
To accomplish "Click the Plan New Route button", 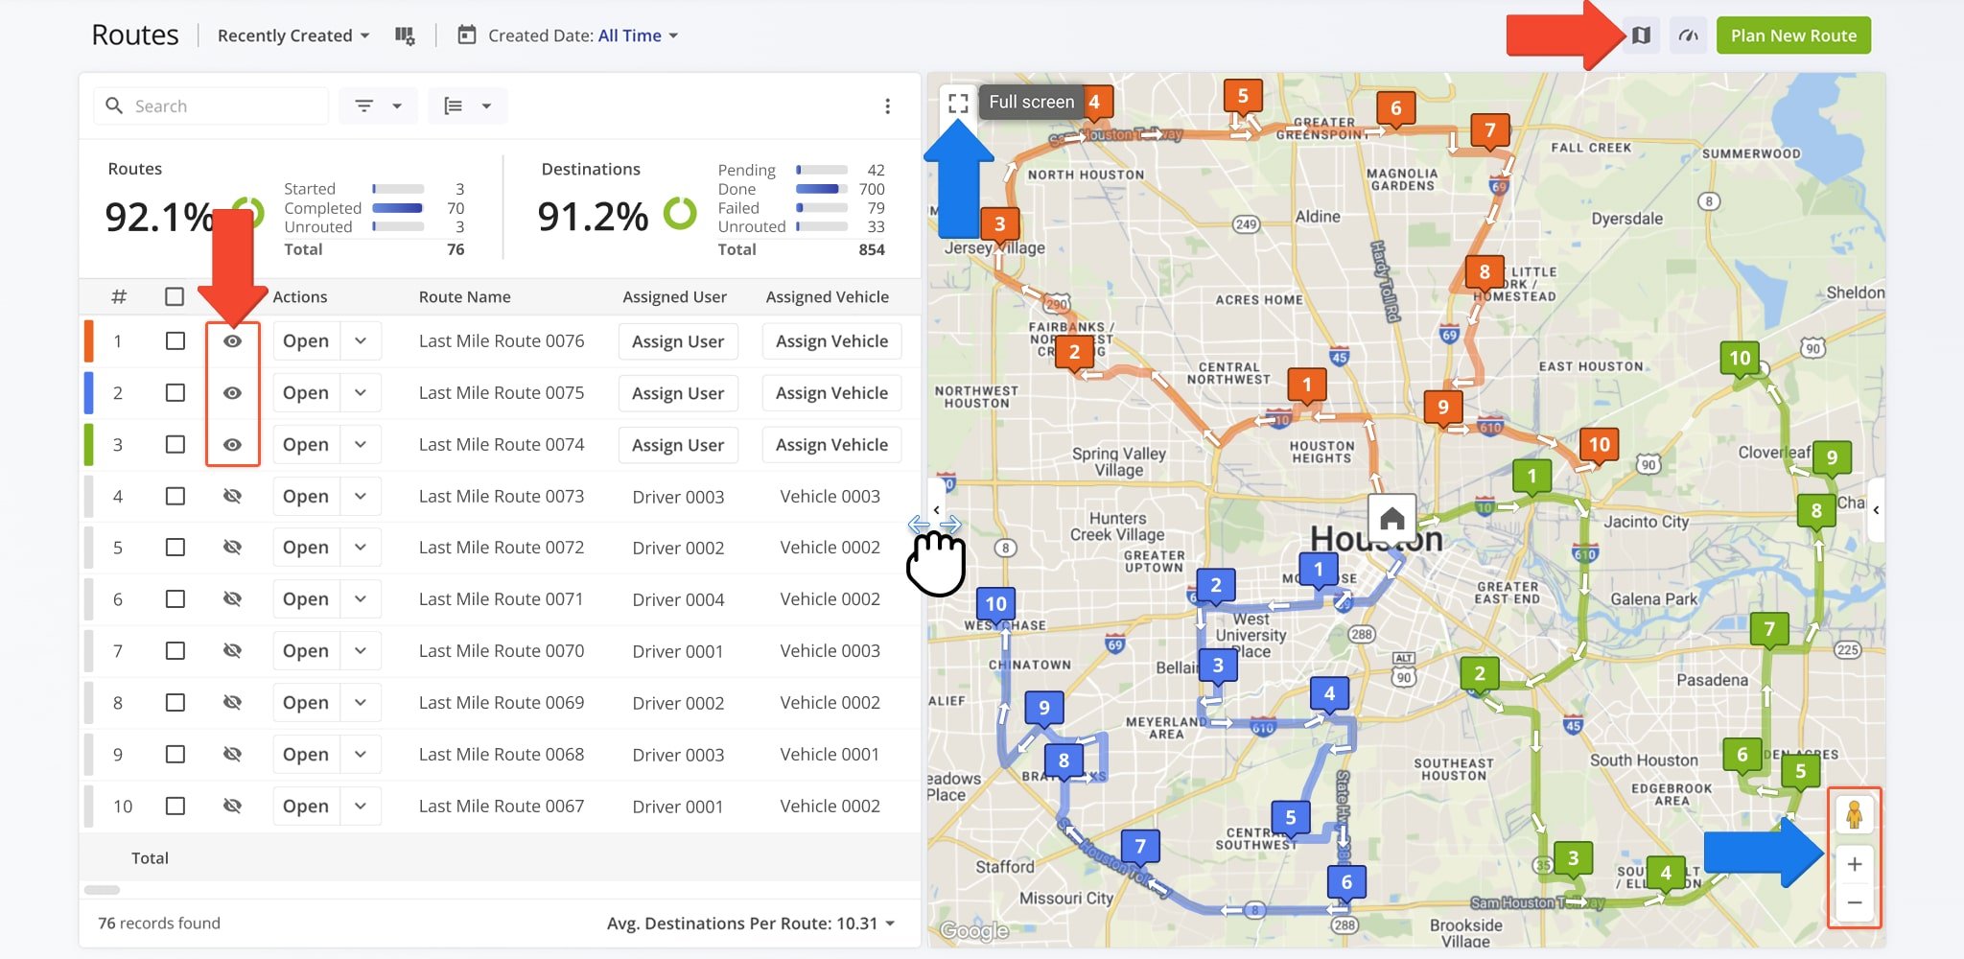I will tap(1792, 35).
